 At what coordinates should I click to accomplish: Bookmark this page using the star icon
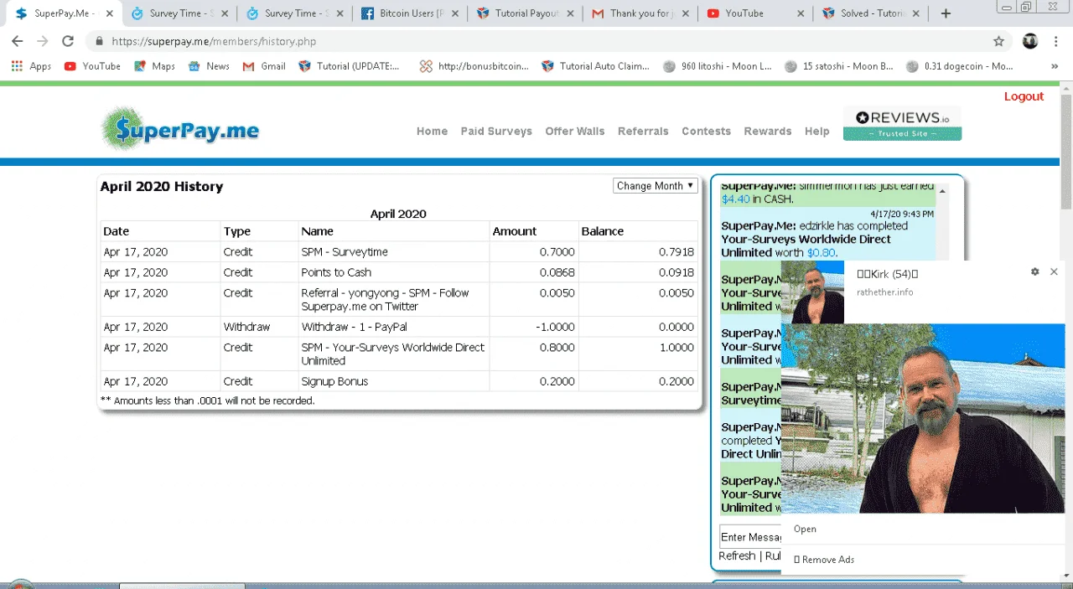point(998,41)
